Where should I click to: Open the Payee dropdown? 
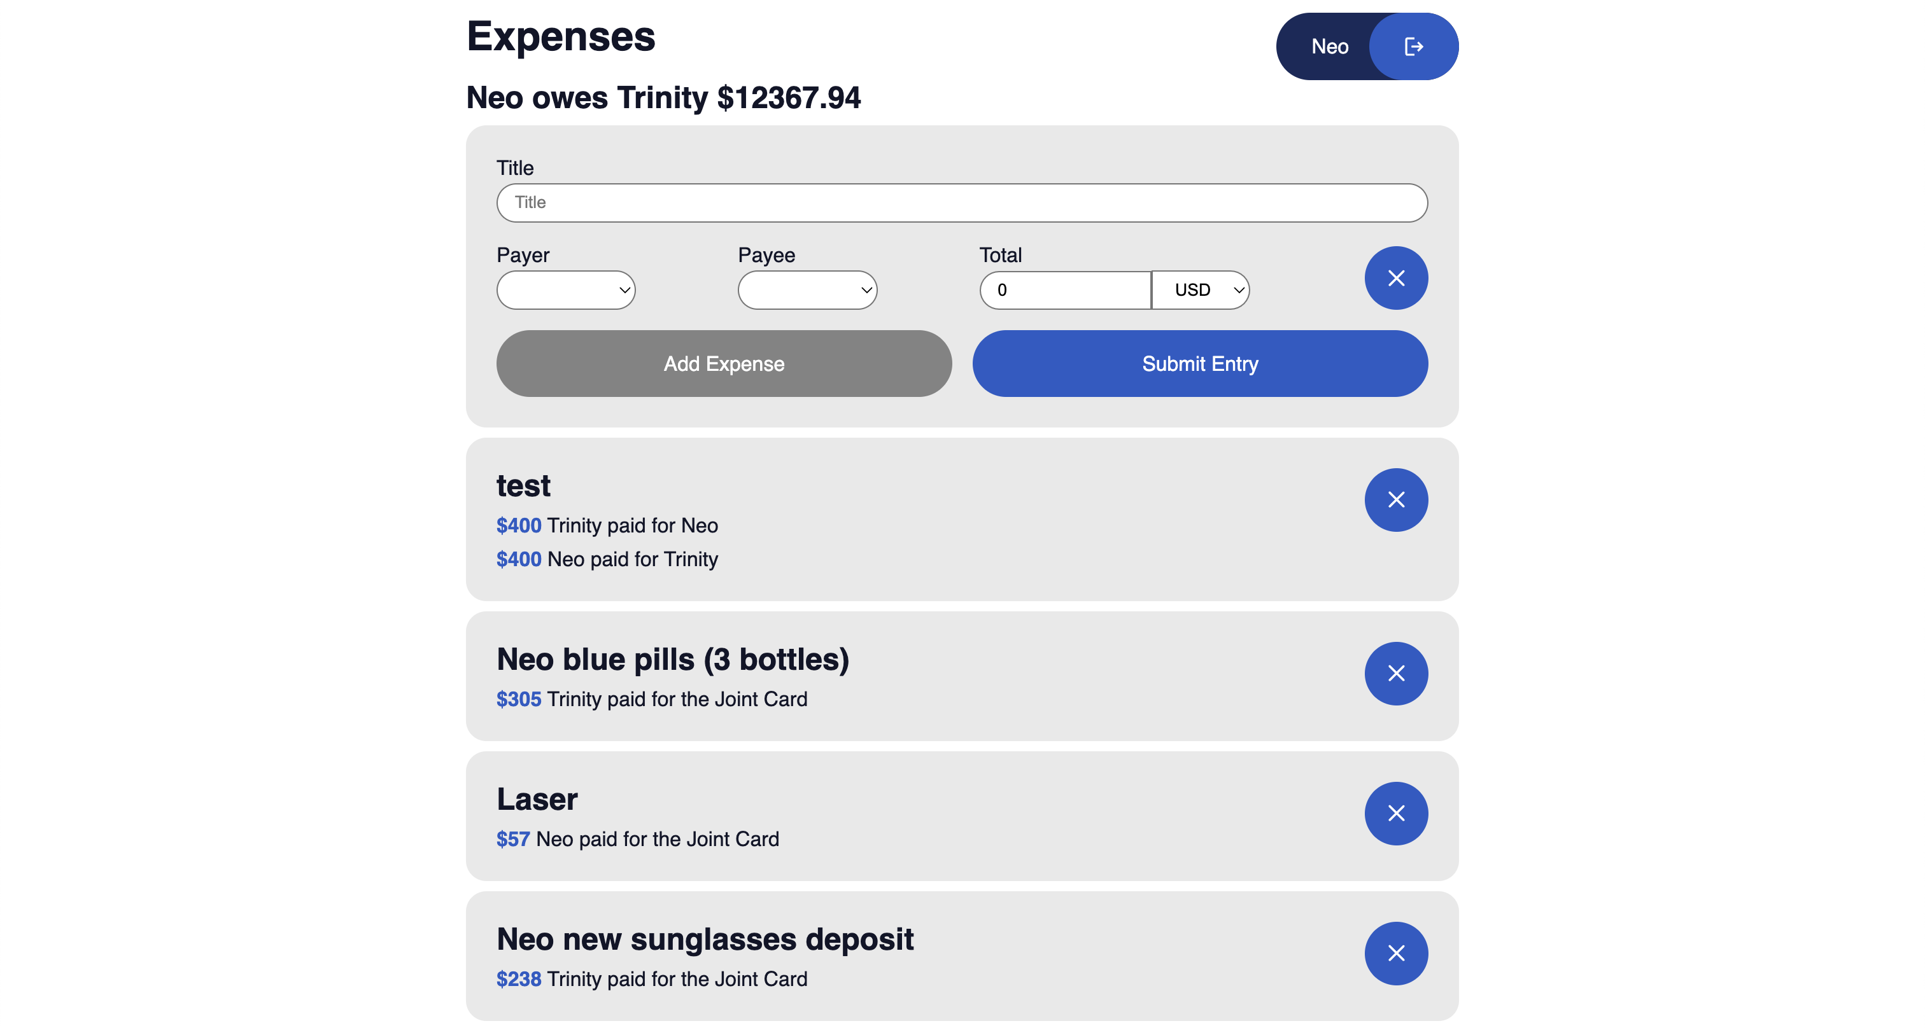coord(807,291)
